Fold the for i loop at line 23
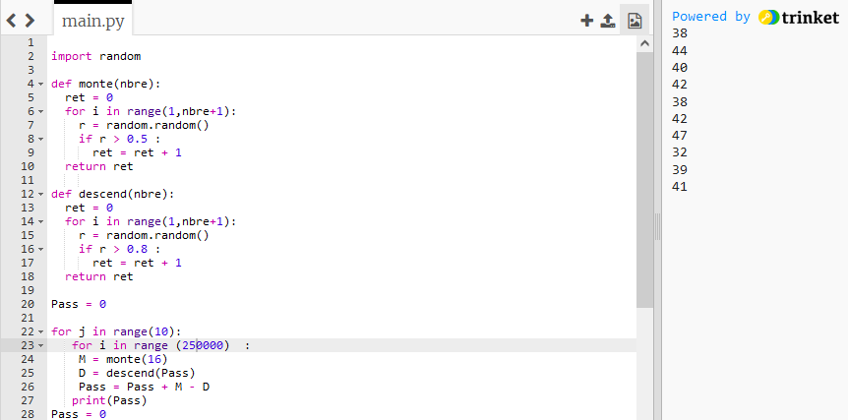The height and width of the screenshot is (420, 848). 41,346
